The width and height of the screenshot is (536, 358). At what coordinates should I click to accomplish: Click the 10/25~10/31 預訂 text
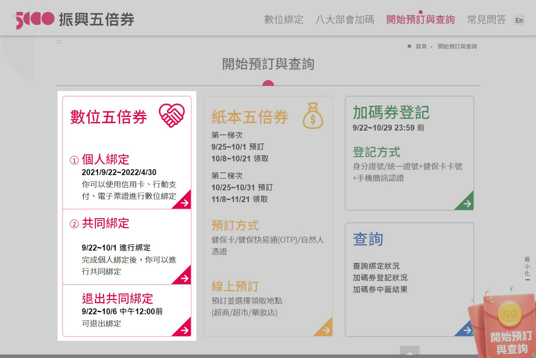coord(242,188)
